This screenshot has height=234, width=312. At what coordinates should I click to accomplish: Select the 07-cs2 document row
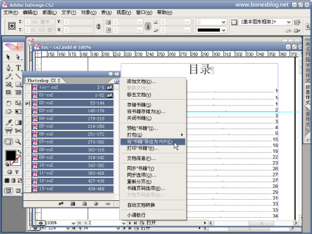pos(72,142)
